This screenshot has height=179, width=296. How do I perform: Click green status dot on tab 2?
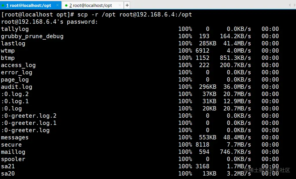coord(66,5)
